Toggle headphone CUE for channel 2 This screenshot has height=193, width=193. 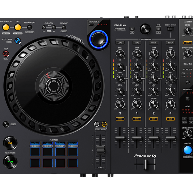click(x=154, y=119)
